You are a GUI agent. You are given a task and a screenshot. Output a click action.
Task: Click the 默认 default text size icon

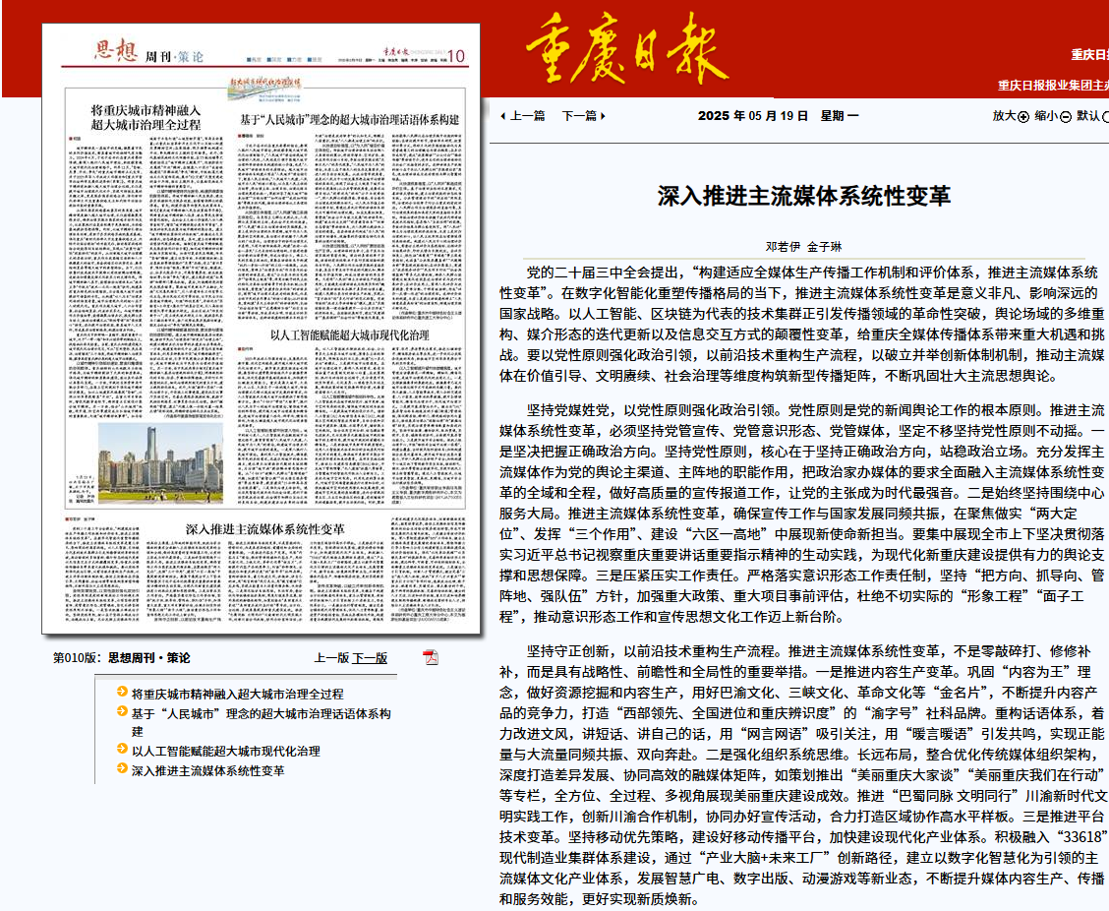(1105, 116)
